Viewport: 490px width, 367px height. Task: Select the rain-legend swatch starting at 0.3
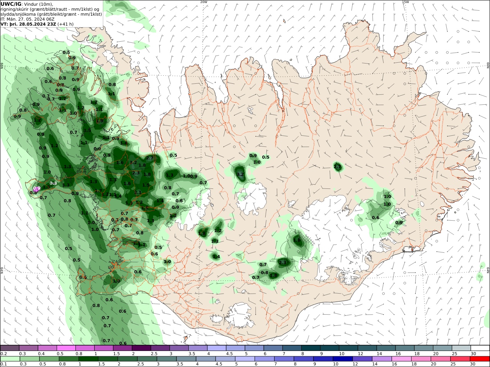click(29, 359)
